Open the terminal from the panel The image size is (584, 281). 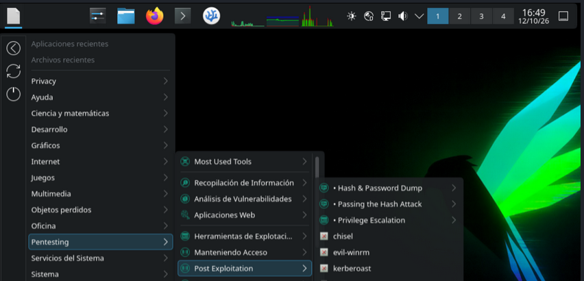point(183,16)
